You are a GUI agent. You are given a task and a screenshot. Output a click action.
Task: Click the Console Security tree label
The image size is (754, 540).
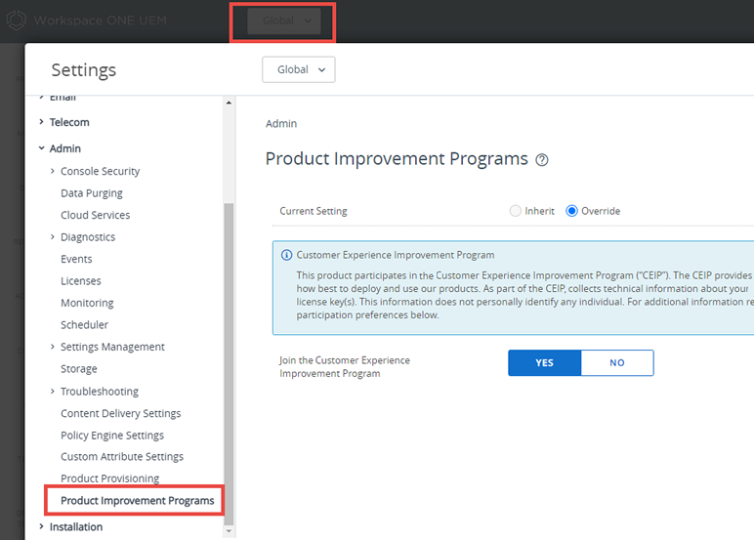(x=100, y=171)
